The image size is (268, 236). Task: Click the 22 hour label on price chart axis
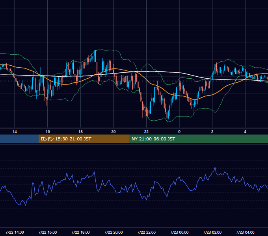(146, 132)
